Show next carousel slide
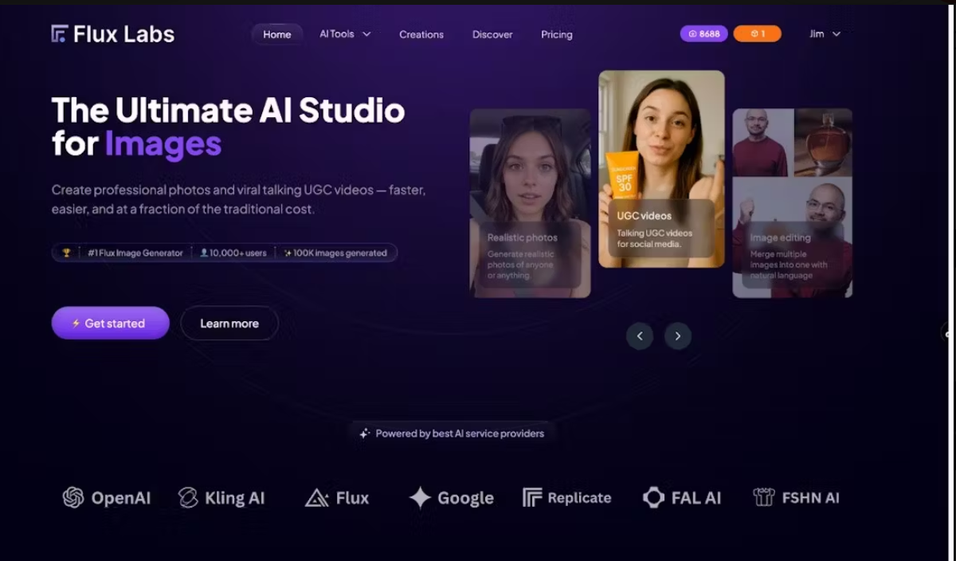Viewport: 956px width, 561px height. (x=678, y=336)
